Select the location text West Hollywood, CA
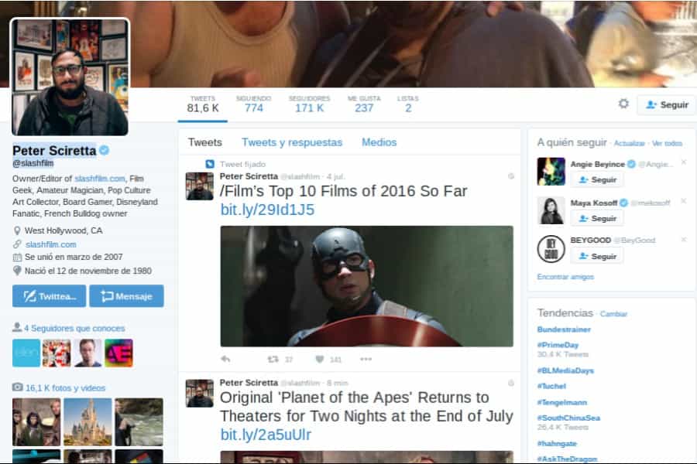Image resolution: width=697 pixels, height=464 pixels. point(64,230)
